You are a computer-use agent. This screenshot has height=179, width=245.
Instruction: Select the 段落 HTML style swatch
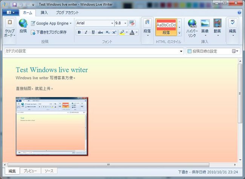[x=166, y=27]
